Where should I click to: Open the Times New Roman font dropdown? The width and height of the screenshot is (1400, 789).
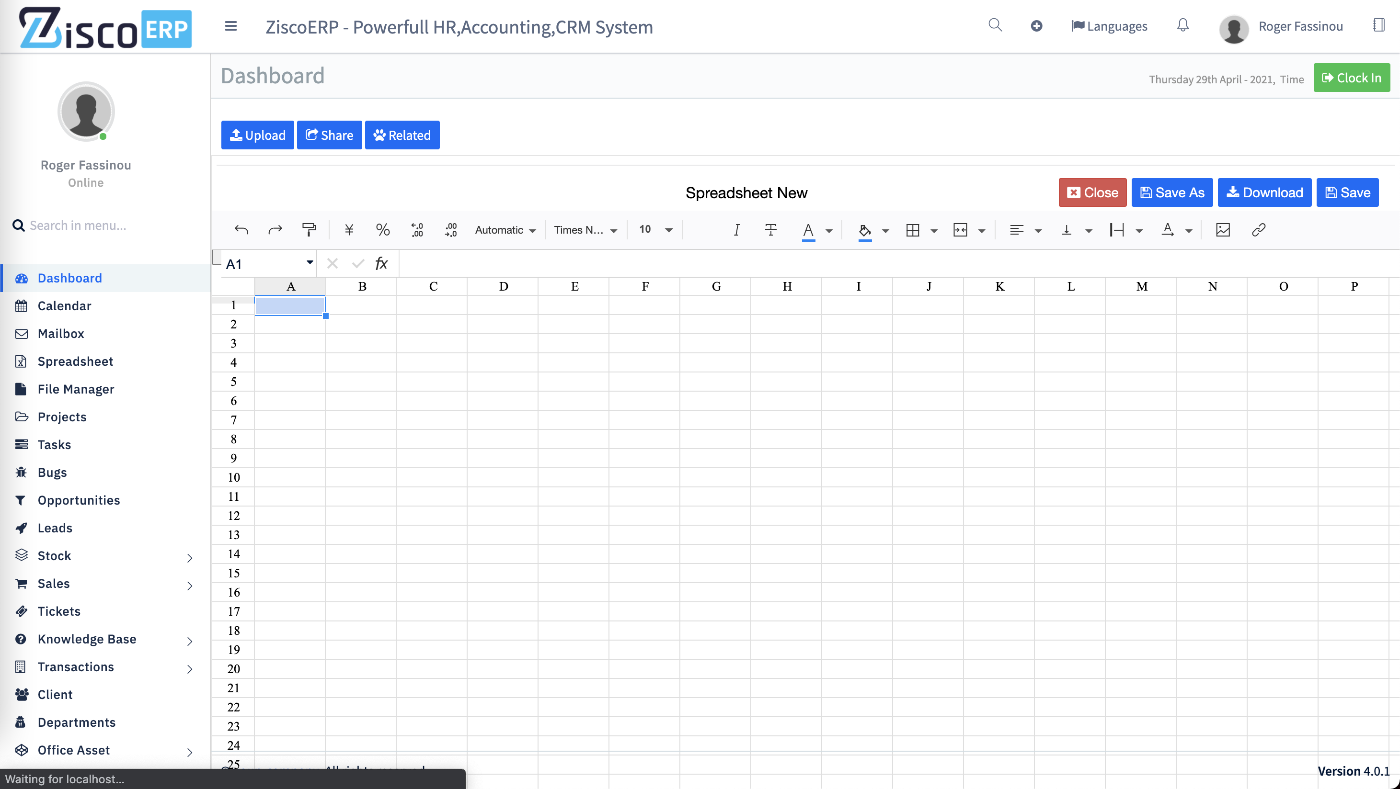585,230
